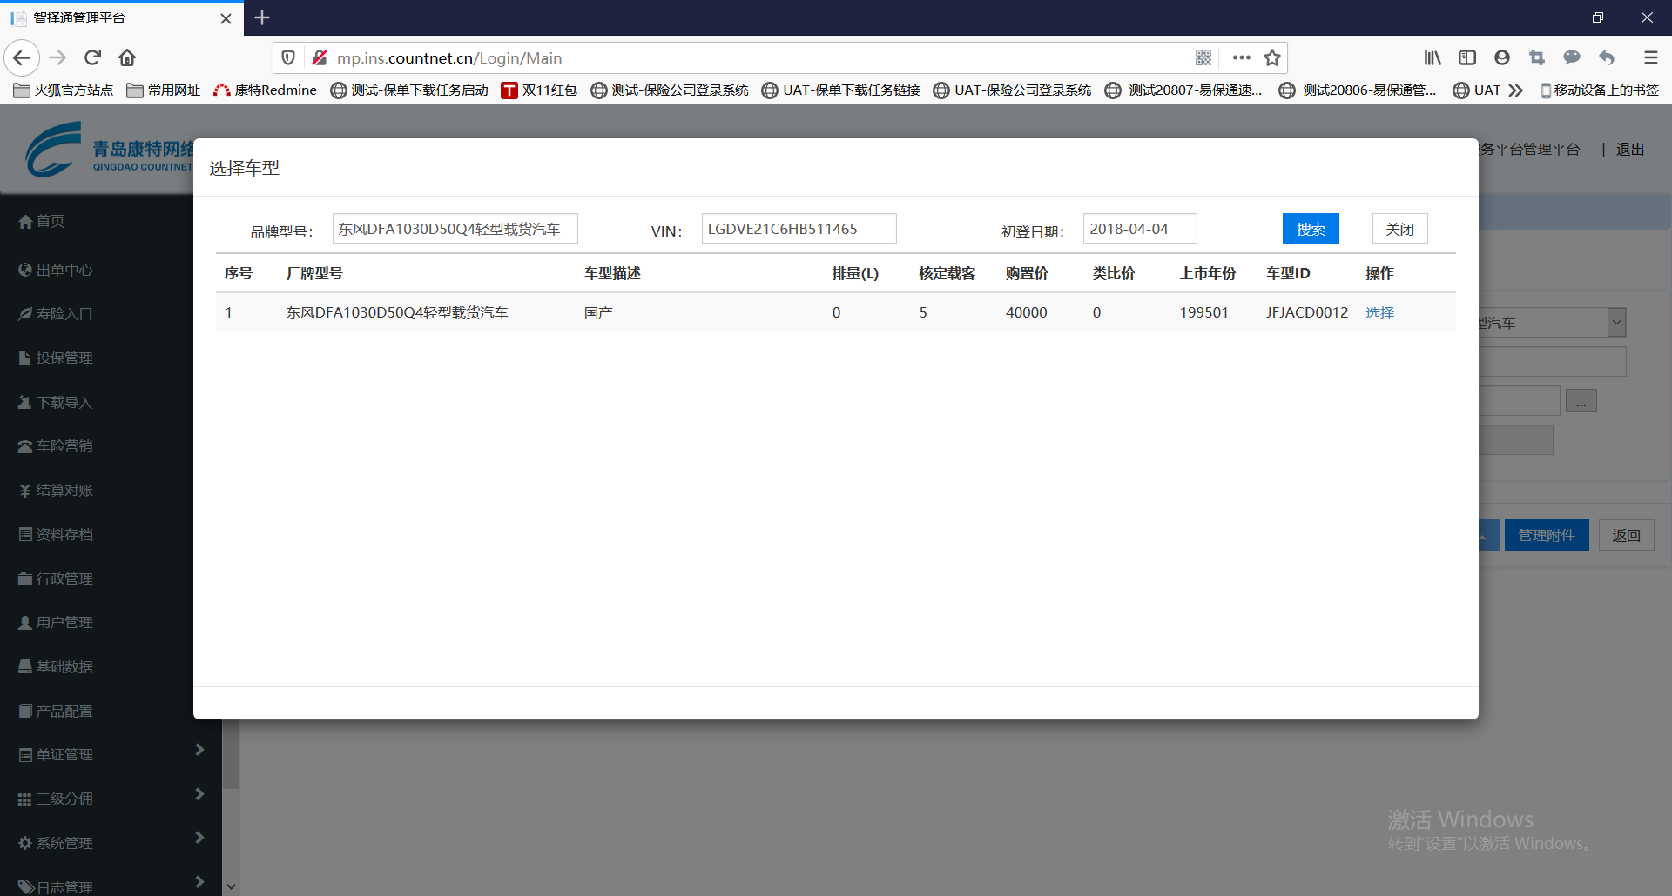Go to the browser home page
Viewport: 1672px width, 896px height.
[x=127, y=57]
